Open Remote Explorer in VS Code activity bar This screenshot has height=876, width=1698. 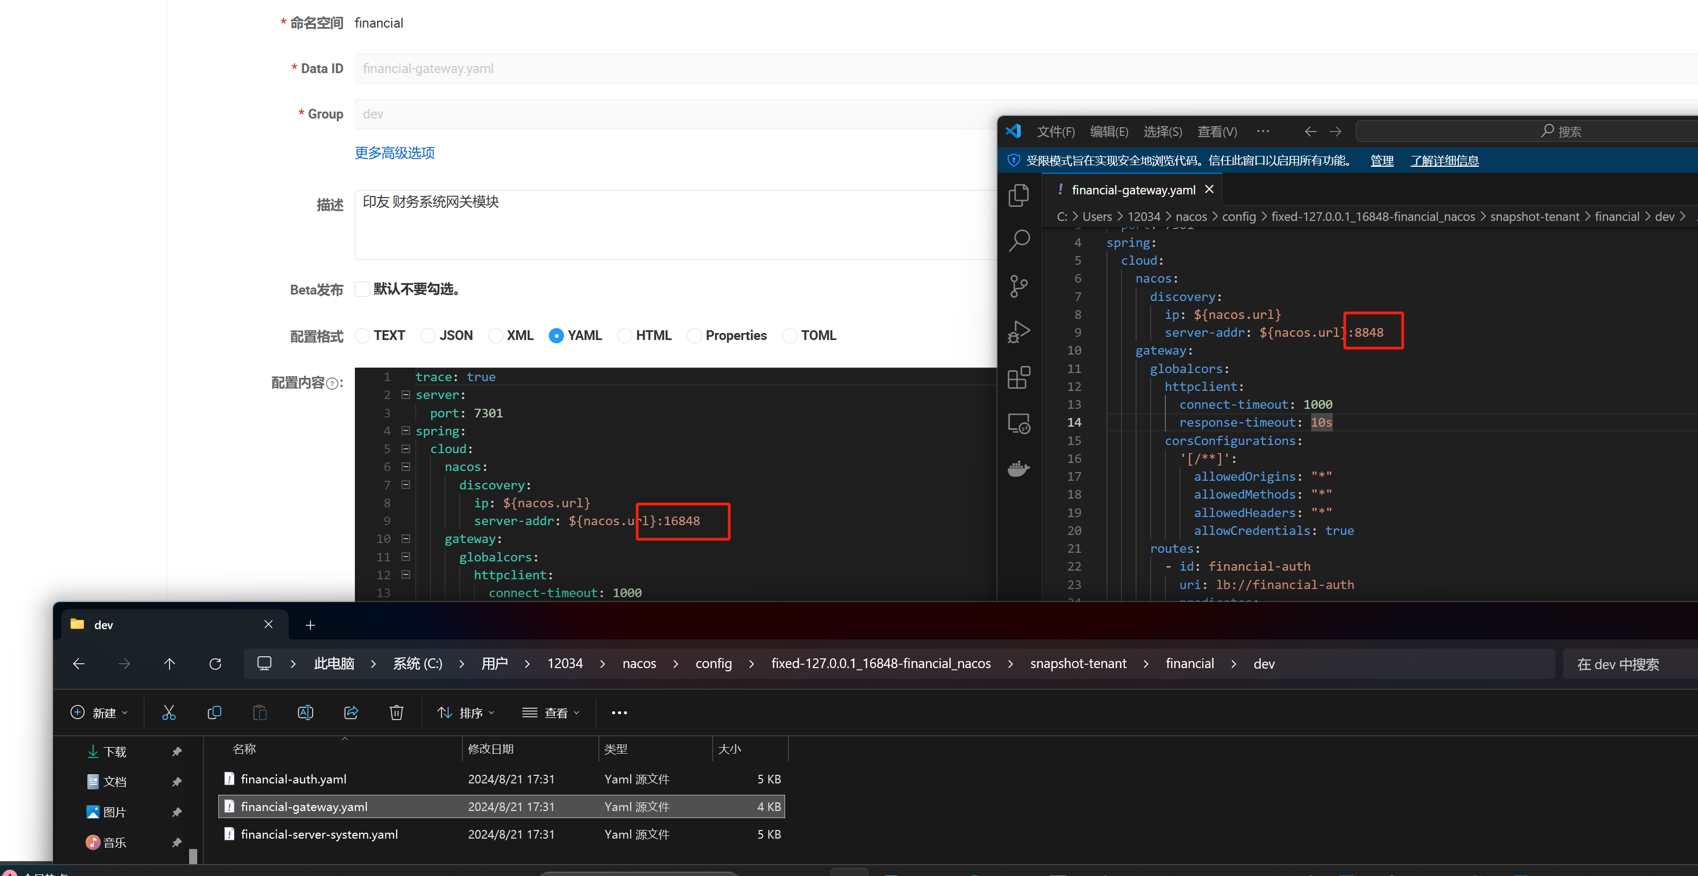point(1019,423)
